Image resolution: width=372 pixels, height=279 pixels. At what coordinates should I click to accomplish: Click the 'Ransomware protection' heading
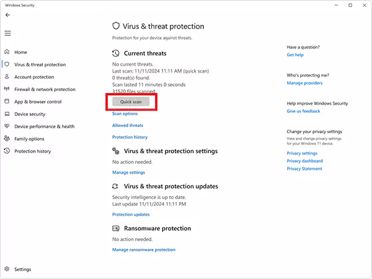click(x=157, y=228)
